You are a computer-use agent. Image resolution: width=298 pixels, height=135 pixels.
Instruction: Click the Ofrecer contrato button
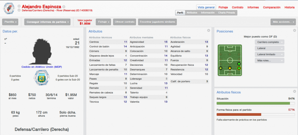coord(125,22)
